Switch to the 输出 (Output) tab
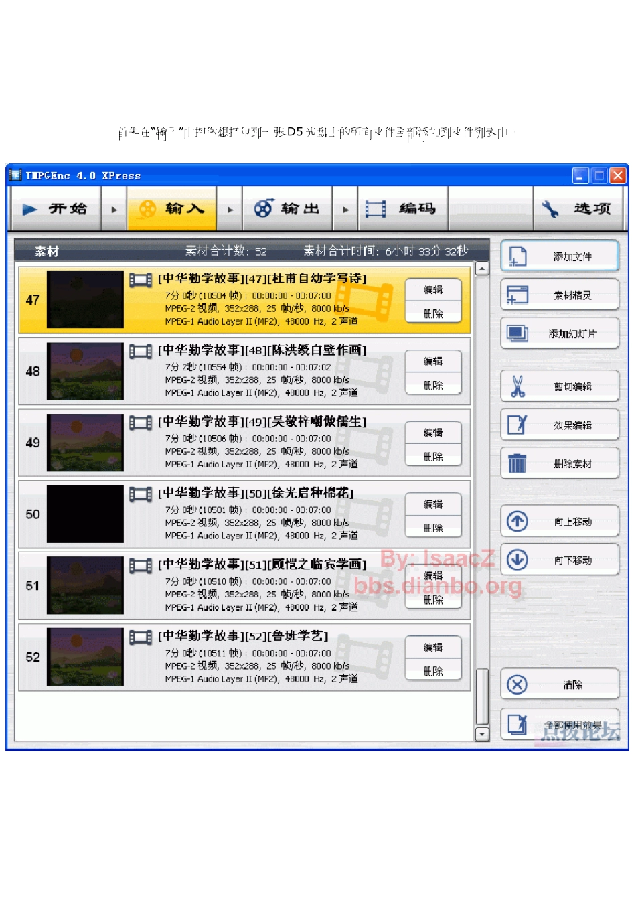Screen dimensions: 636x900 (x=287, y=209)
